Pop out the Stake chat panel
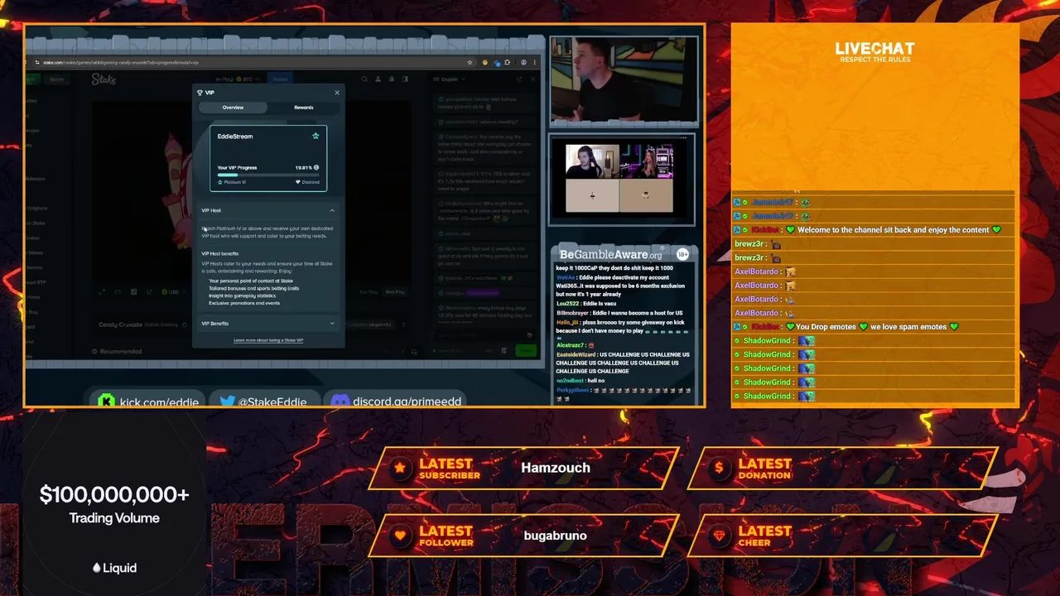The height and width of the screenshot is (596, 1060). [519, 79]
